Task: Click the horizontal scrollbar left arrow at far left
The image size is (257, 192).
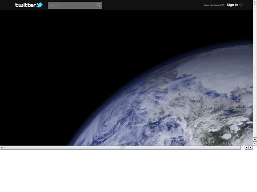Action: click(x=2, y=148)
